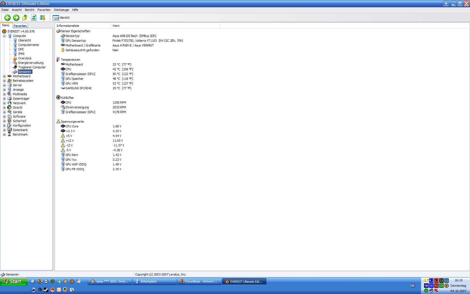Click Kaspersky tray icon
The image size is (470, 294).
click(436, 291)
